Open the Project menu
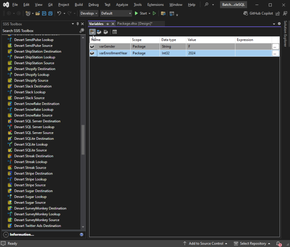Image resolution: width=290 pixels, height=247 pixels. click(x=64, y=5)
